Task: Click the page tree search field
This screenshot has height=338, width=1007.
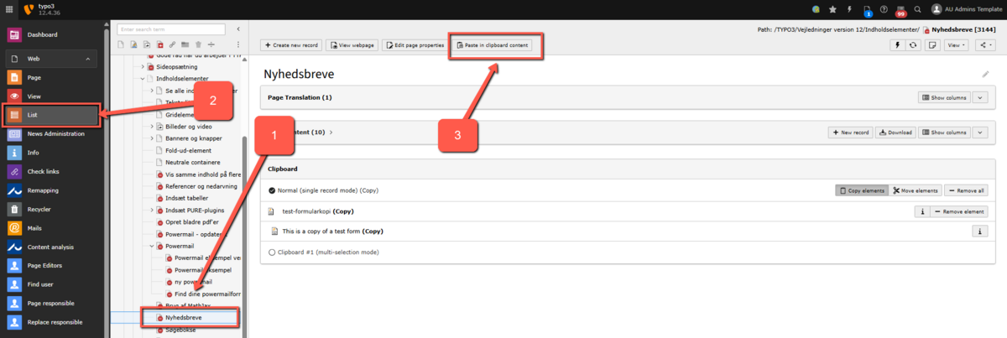Action: pos(170,29)
